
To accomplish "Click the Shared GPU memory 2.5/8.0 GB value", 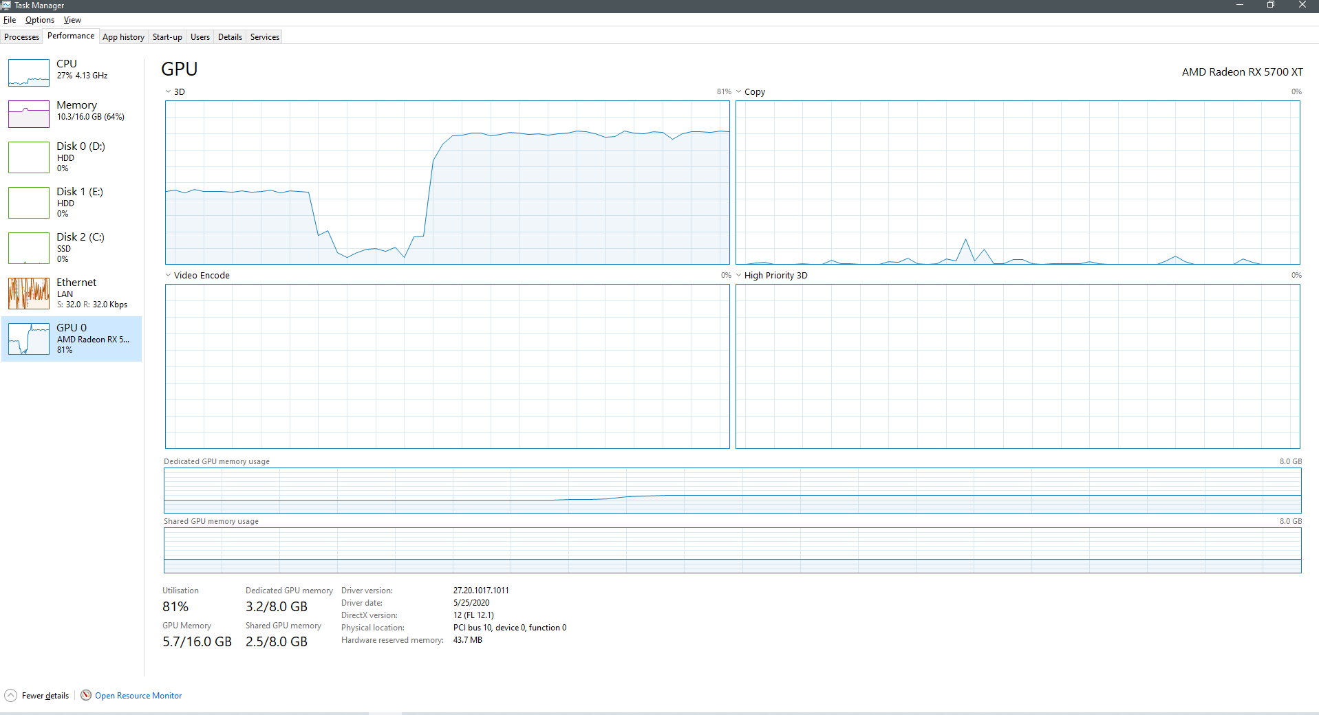I will point(277,641).
